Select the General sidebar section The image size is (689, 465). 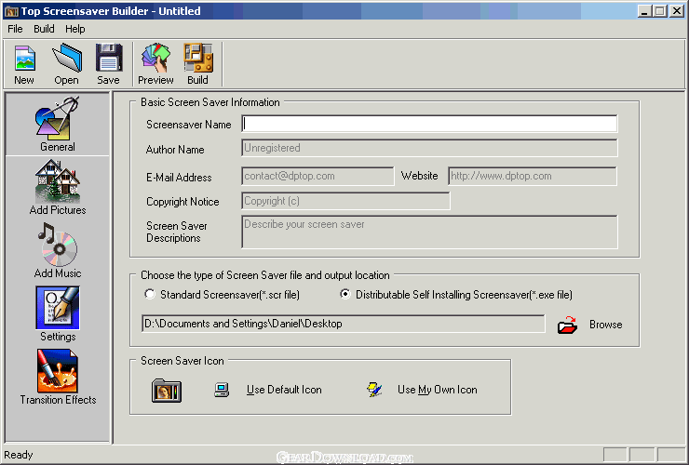[x=57, y=125]
